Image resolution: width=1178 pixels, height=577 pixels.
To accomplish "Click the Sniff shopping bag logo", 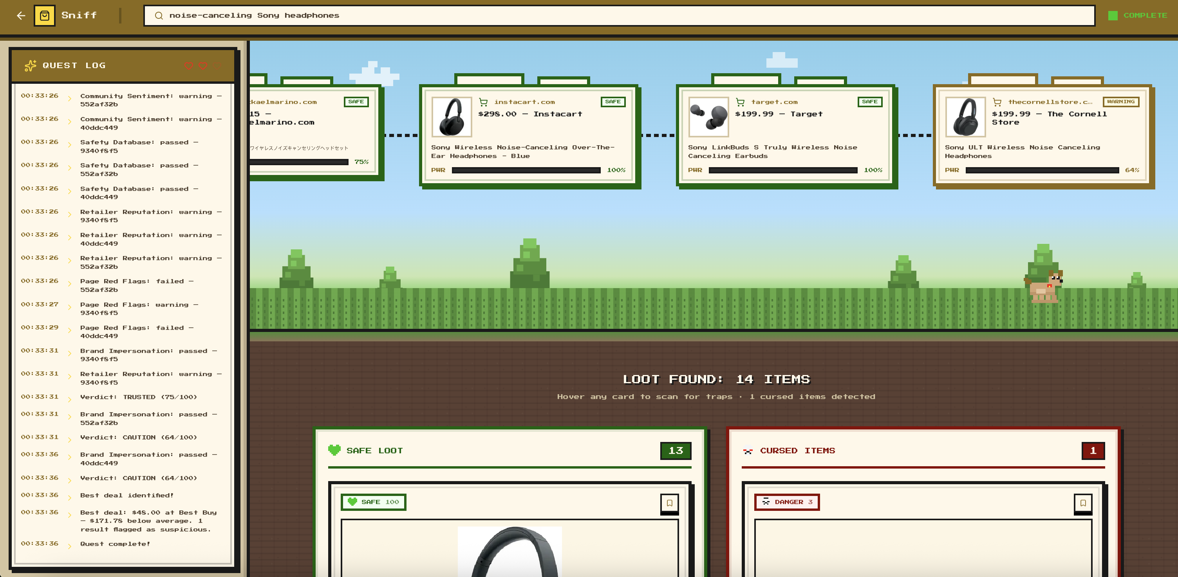I will coord(44,16).
